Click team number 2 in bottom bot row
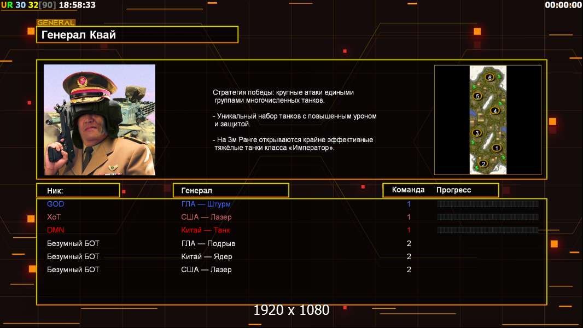 click(x=409, y=270)
